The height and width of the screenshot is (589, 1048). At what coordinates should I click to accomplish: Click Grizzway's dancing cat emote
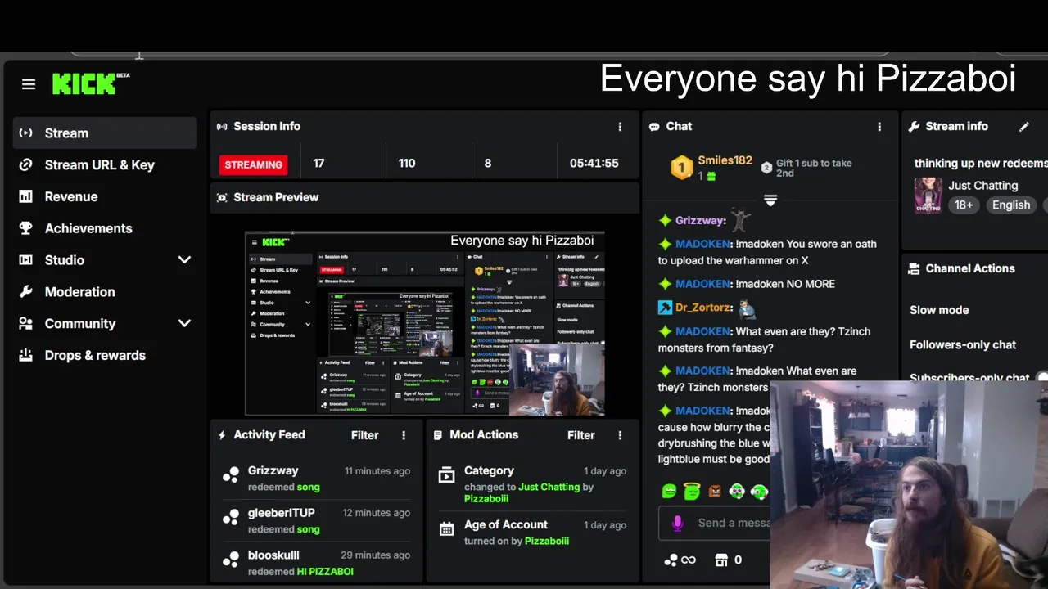click(740, 218)
